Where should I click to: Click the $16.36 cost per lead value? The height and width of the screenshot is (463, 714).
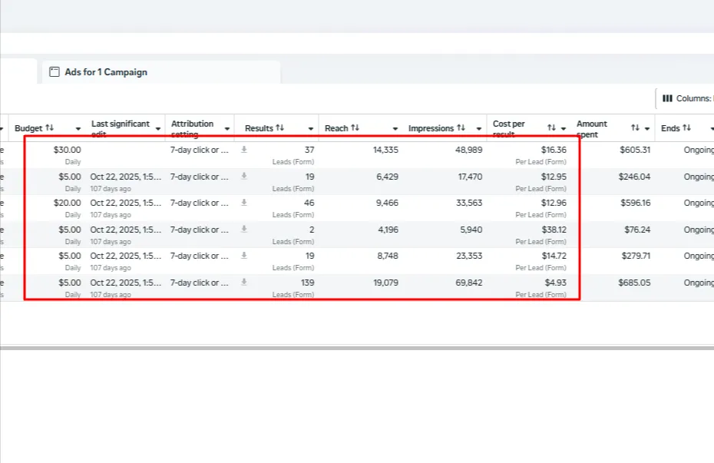click(554, 150)
